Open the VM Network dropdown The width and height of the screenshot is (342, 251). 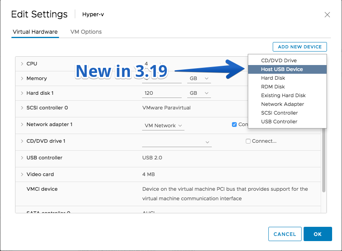(x=163, y=126)
